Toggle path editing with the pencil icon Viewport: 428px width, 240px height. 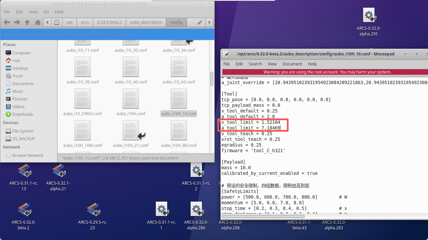click(200, 22)
